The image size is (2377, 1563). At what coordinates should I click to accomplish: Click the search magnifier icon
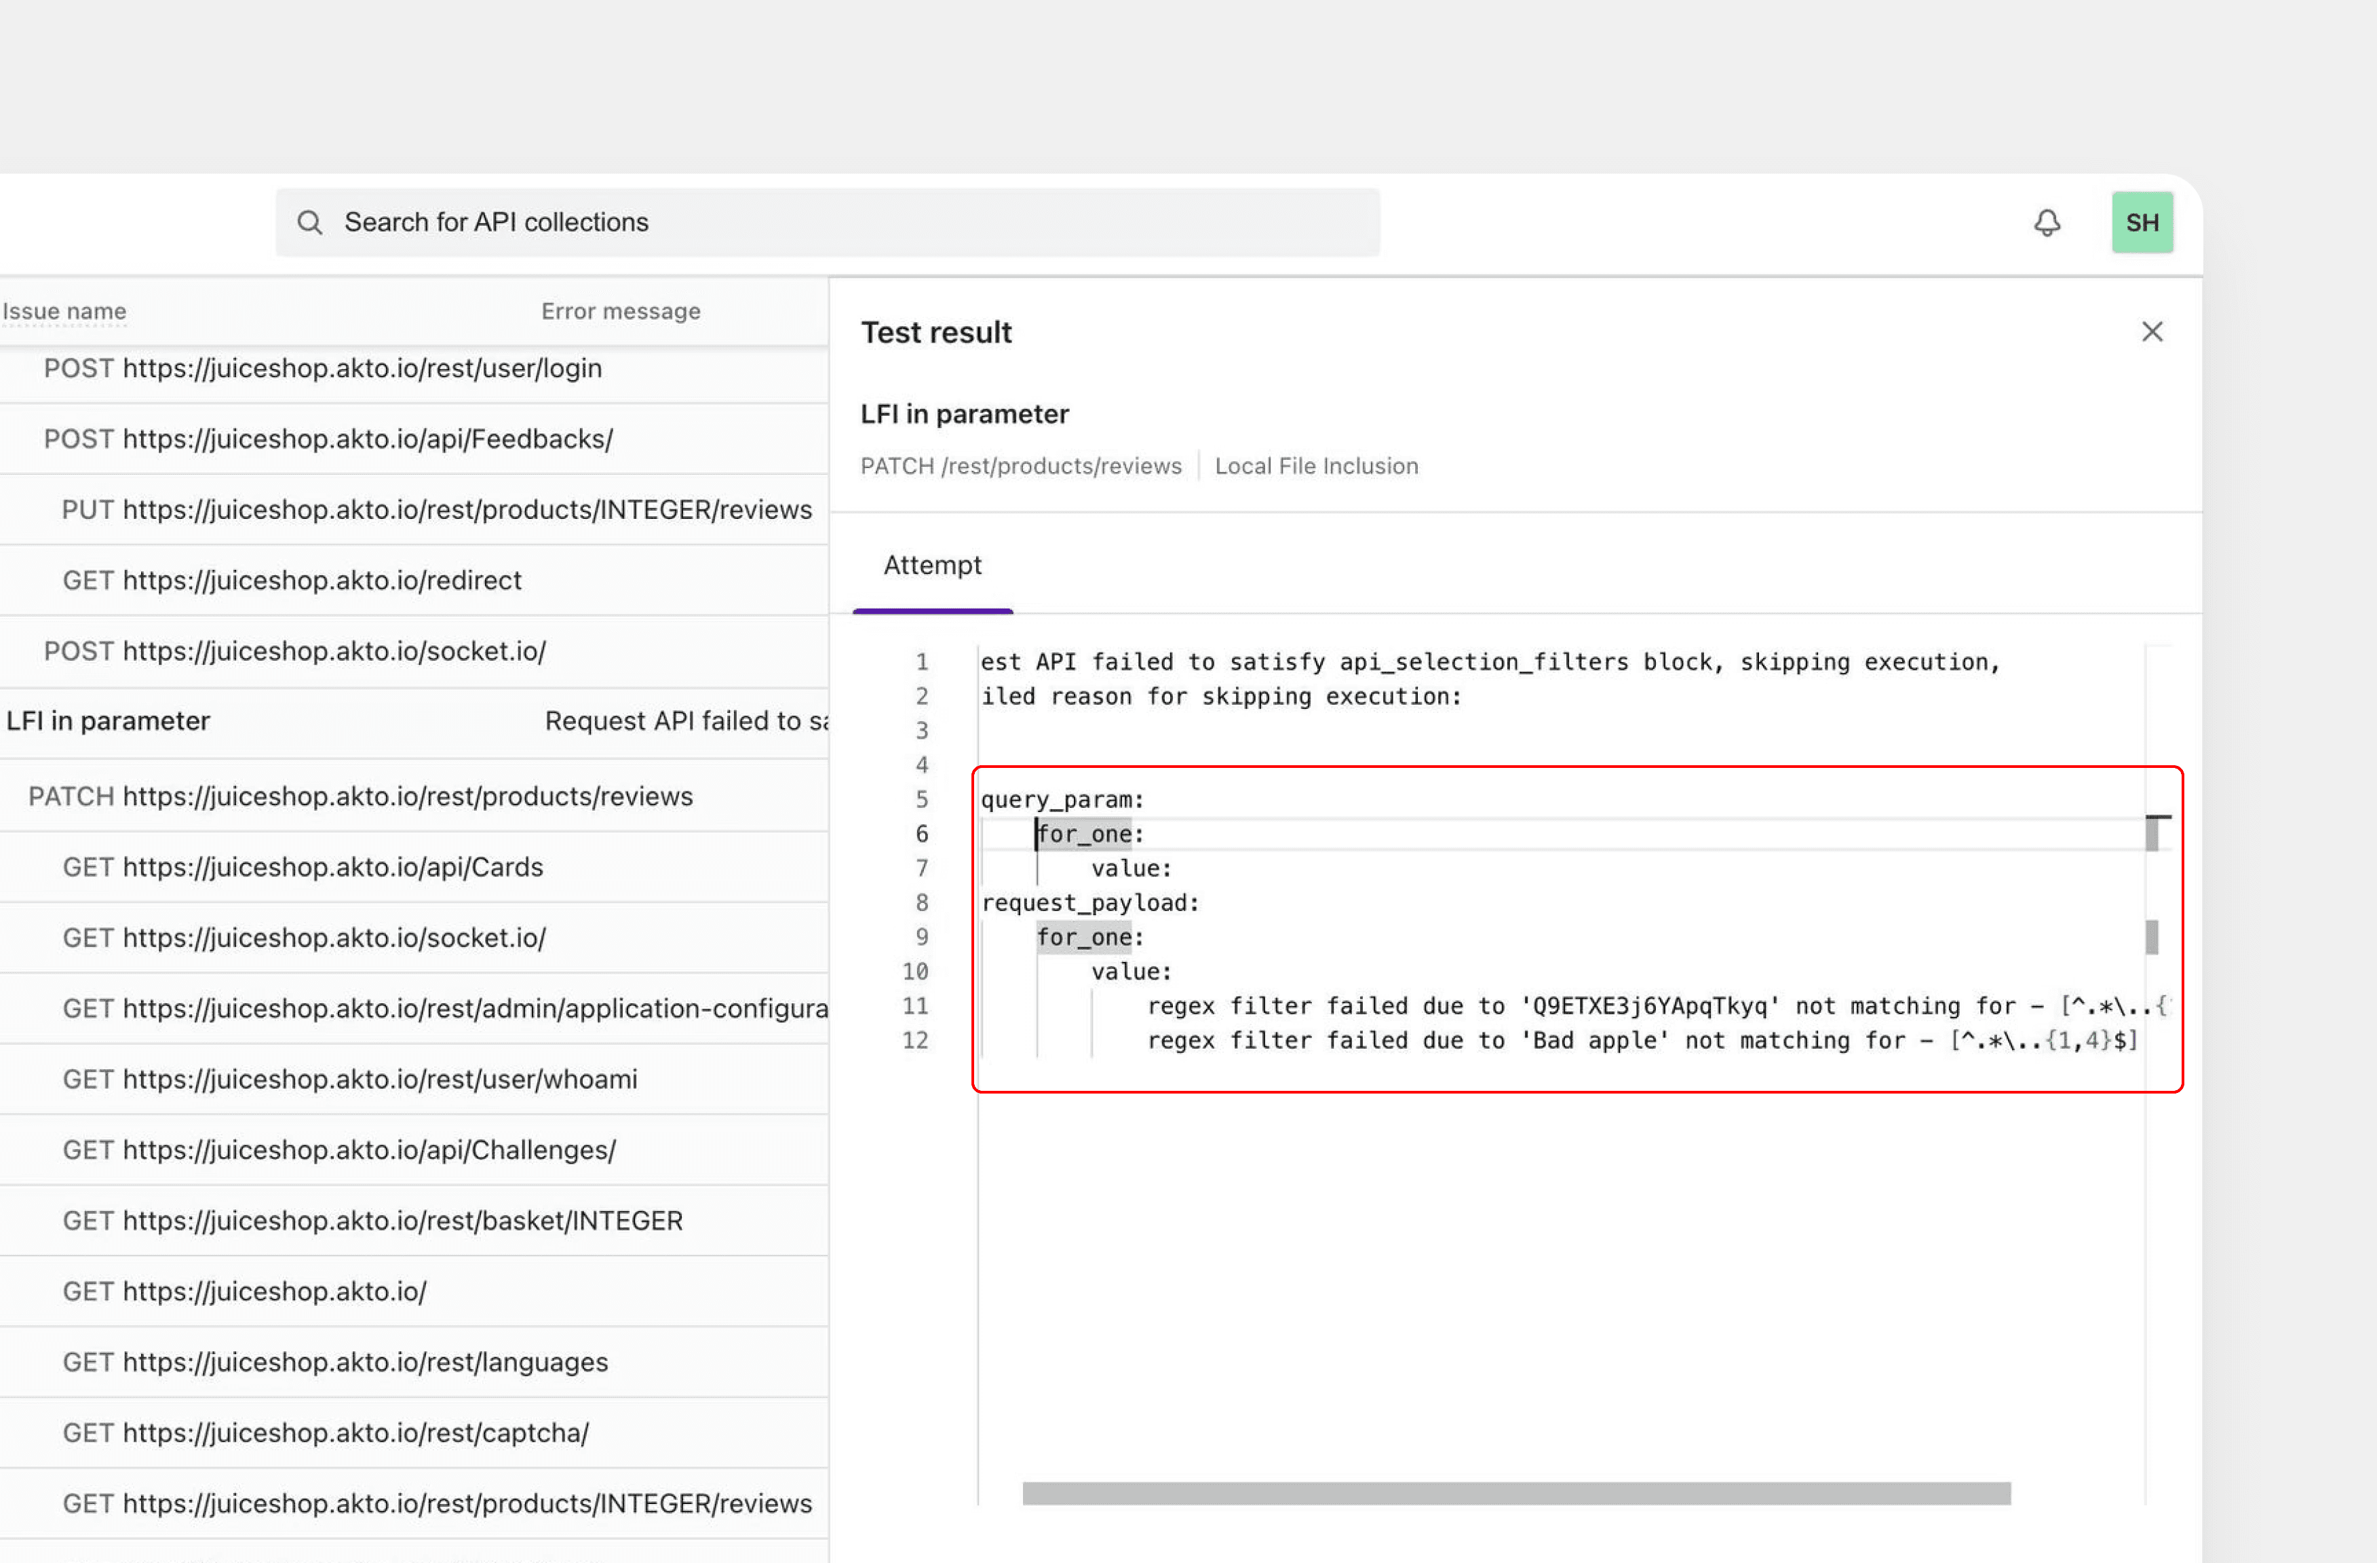click(309, 222)
